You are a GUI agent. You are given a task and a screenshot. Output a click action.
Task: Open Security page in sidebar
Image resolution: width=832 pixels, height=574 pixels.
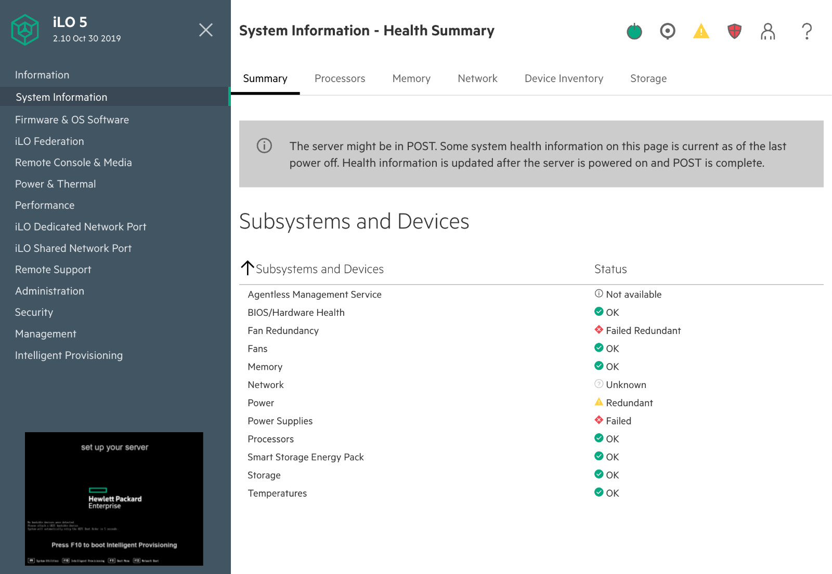(34, 312)
